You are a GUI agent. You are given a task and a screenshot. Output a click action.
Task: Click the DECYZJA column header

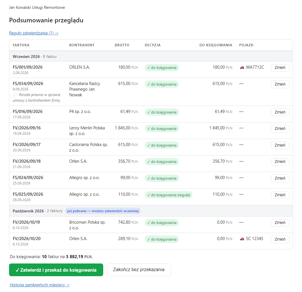pyautogui.click(x=152, y=45)
